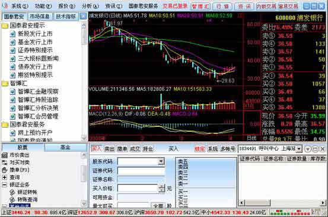Image resolution: width=328 pixels, height=217 pixels.
Task: Switch to the 技术指标 tab
Action: tap(66, 17)
